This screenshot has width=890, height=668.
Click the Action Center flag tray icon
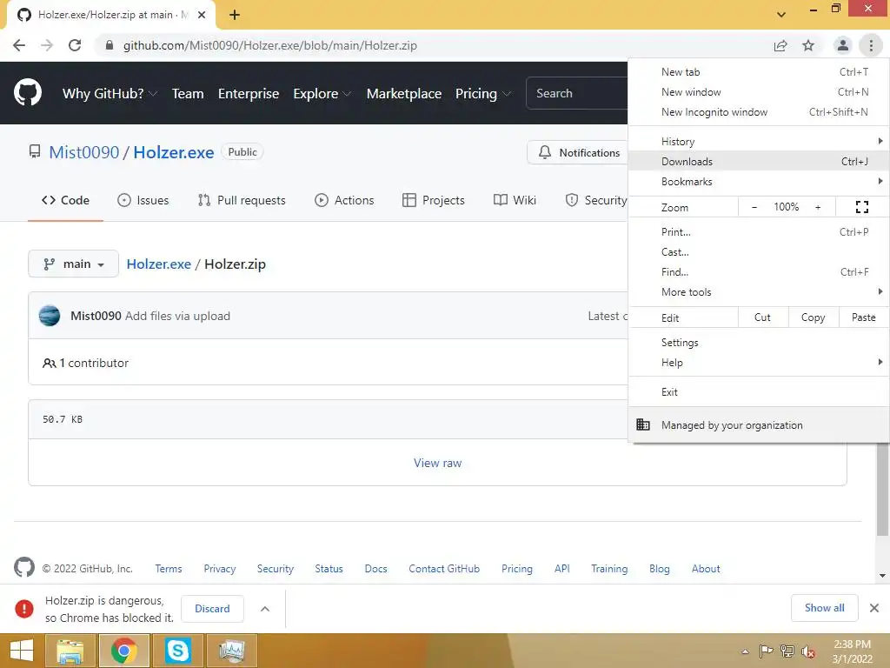(x=766, y=651)
